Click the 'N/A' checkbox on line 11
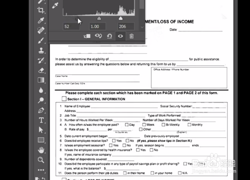The width and height of the screenshot is (250, 180). (x=180, y=173)
